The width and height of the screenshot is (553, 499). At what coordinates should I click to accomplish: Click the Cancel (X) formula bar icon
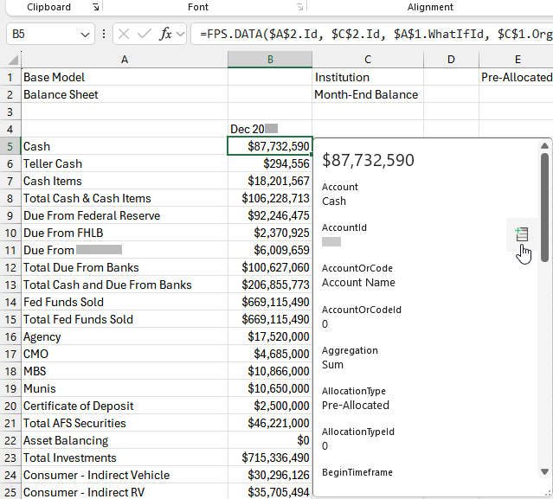124,35
